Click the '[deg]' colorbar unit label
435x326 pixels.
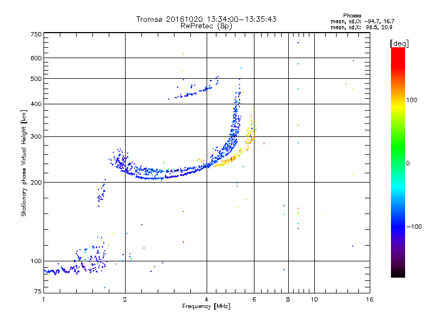click(x=399, y=44)
